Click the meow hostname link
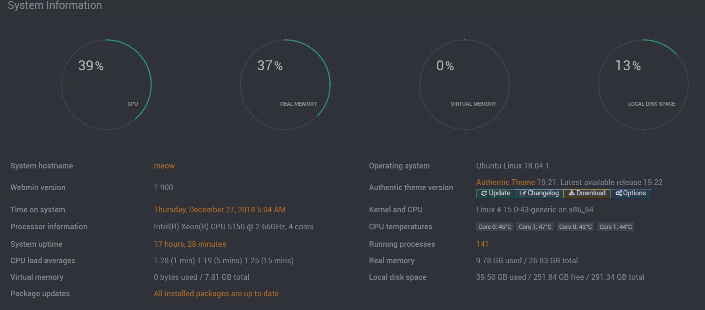The image size is (705, 310). (x=164, y=166)
